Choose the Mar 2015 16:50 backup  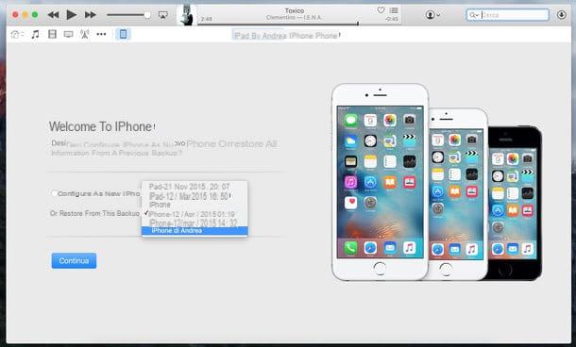point(195,196)
